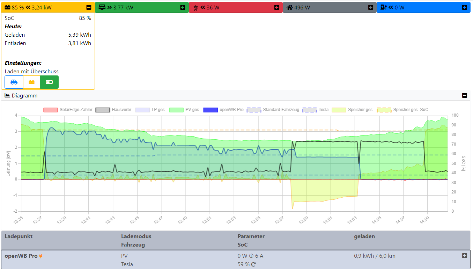The image size is (473, 271).
Task: Select green minimum storage priority button
Action: (49, 82)
